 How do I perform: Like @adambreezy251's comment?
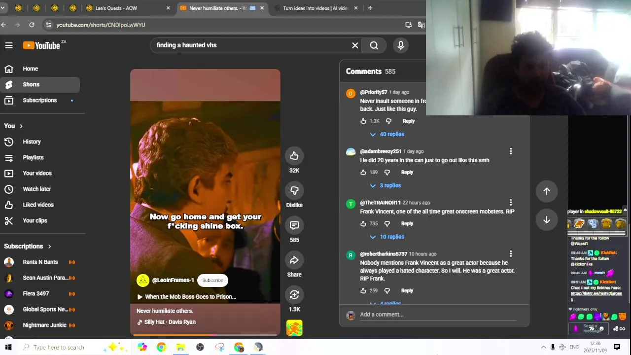point(363,172)
